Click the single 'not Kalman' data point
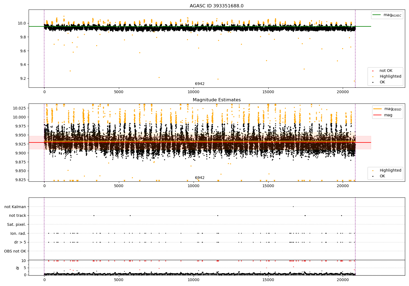This screenshot has height=286, width=409. [293, 206]
